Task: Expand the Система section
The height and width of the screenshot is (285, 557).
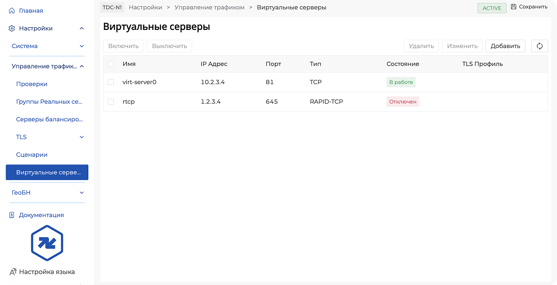Action: [x=81, y=46]
